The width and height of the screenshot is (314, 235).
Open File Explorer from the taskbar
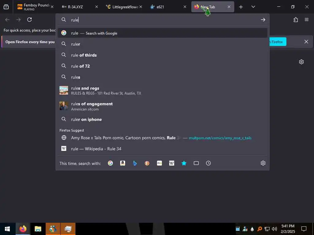[x=38, y=229]
